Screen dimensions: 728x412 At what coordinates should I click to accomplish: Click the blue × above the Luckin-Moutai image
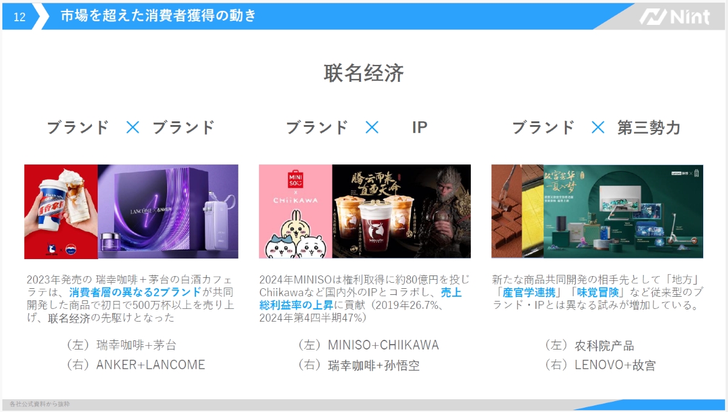[132, 127]
